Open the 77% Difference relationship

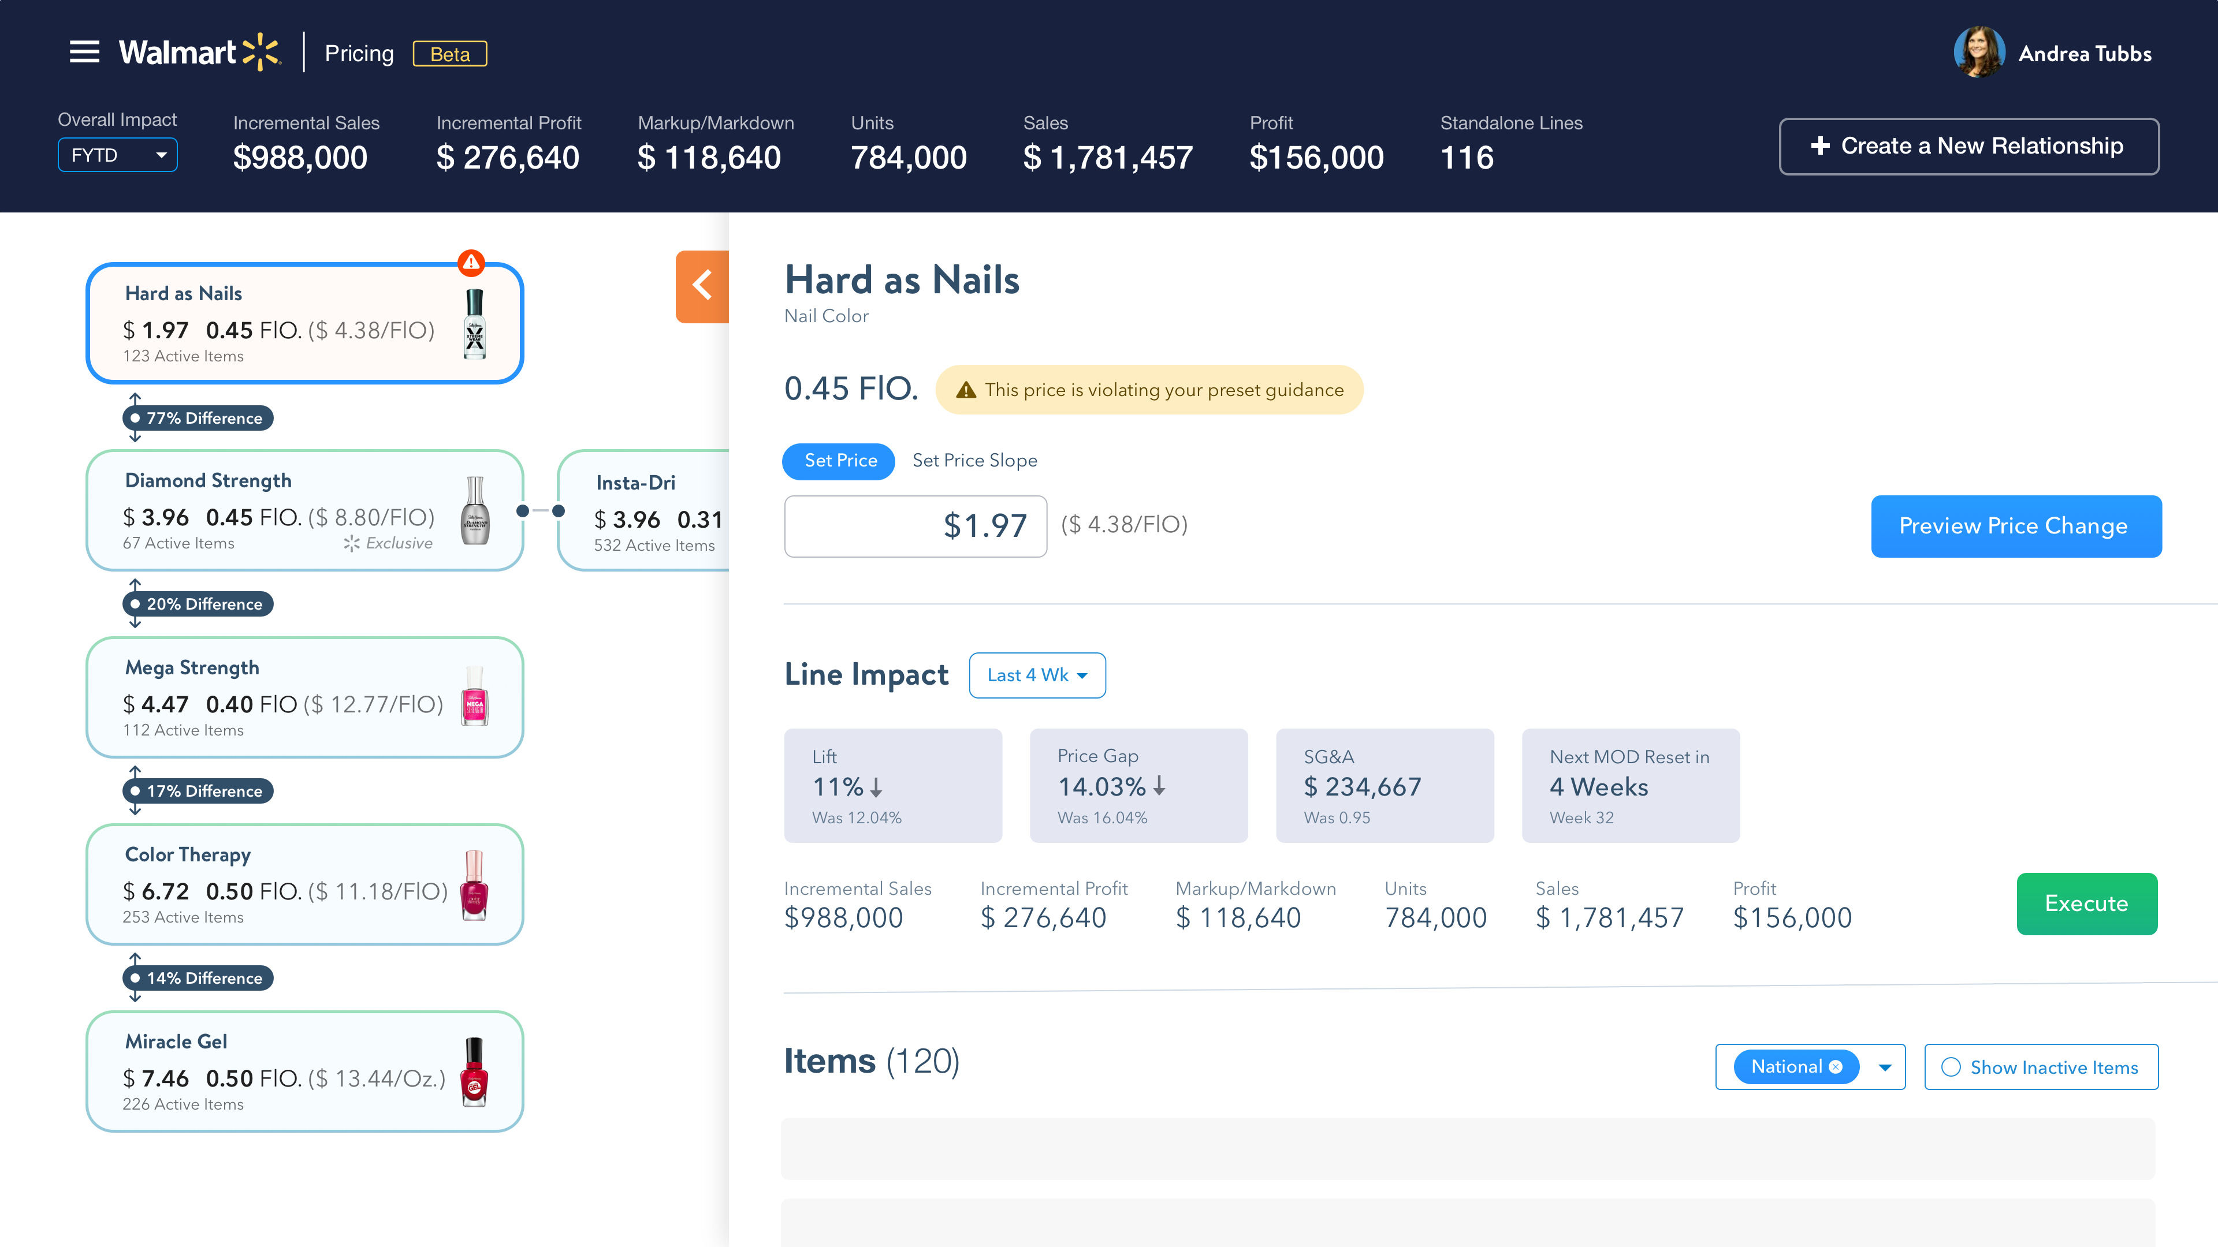tap(198, 418)
